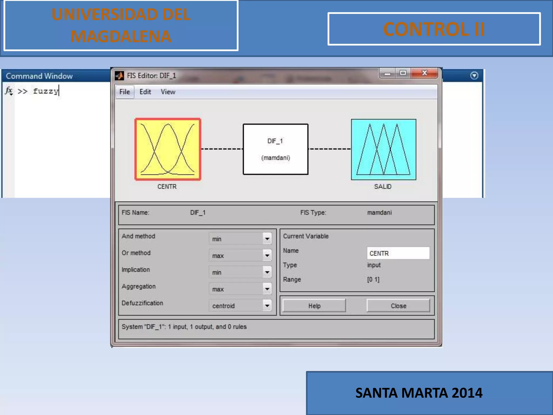Open the Command Window actions dropdown arrow
Image resolution: width=553 pixels, height=415 pixels.
pyautogui.click(x=474, y=76)
